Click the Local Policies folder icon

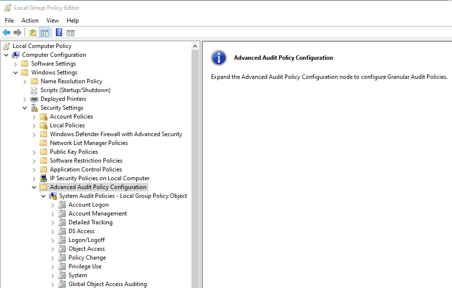click(x=44, y=125)
